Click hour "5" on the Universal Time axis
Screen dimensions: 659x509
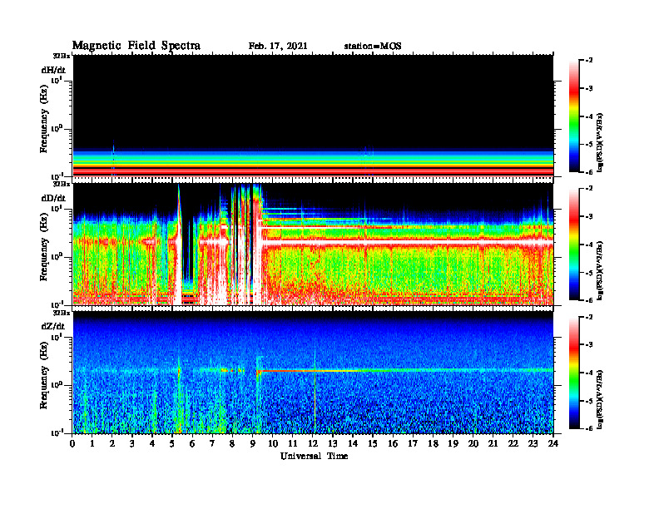[x=172, y=443]
